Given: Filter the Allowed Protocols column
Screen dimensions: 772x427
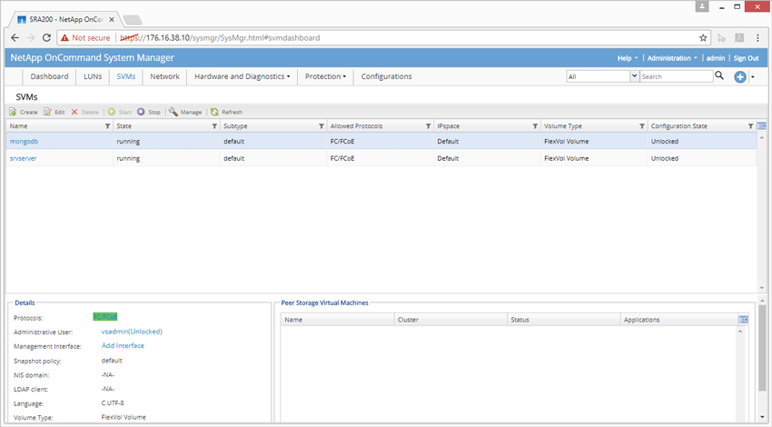Looking at the screenshot, I should 429,126.
